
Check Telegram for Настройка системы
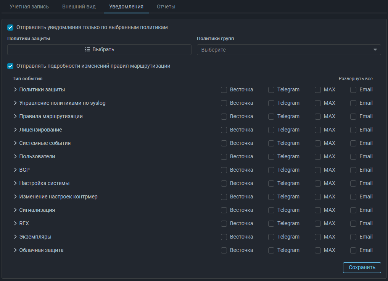pos(271,184)
